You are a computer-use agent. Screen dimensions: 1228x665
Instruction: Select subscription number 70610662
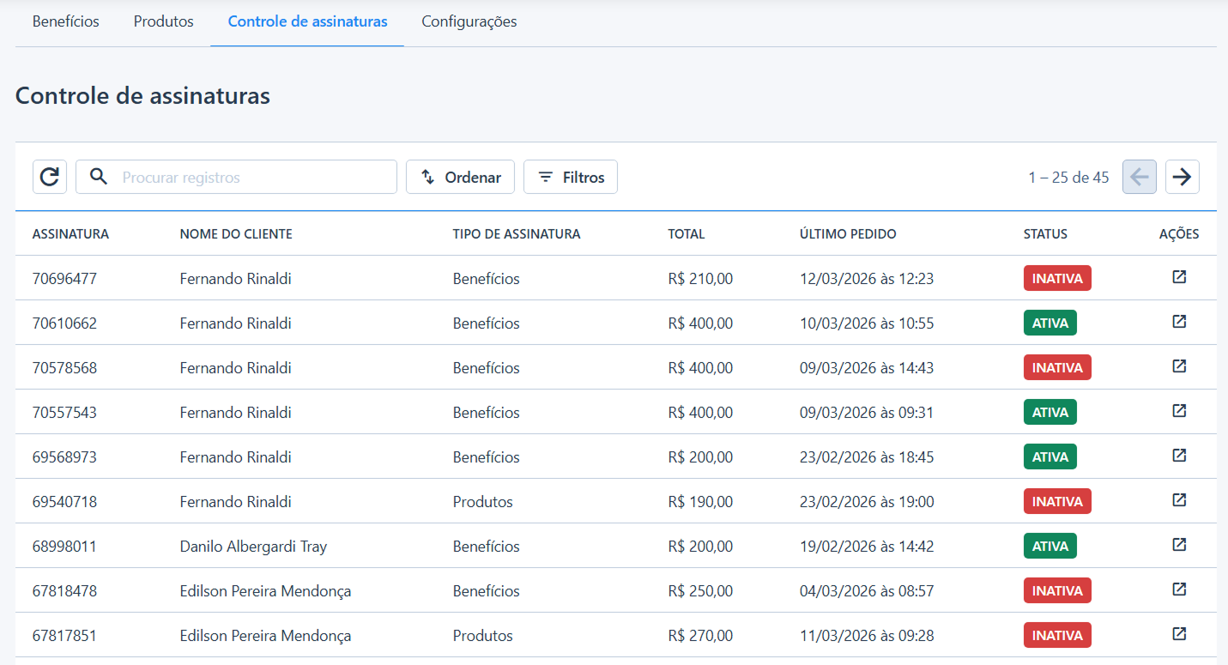pyautogui.click(x=64, y=323)
